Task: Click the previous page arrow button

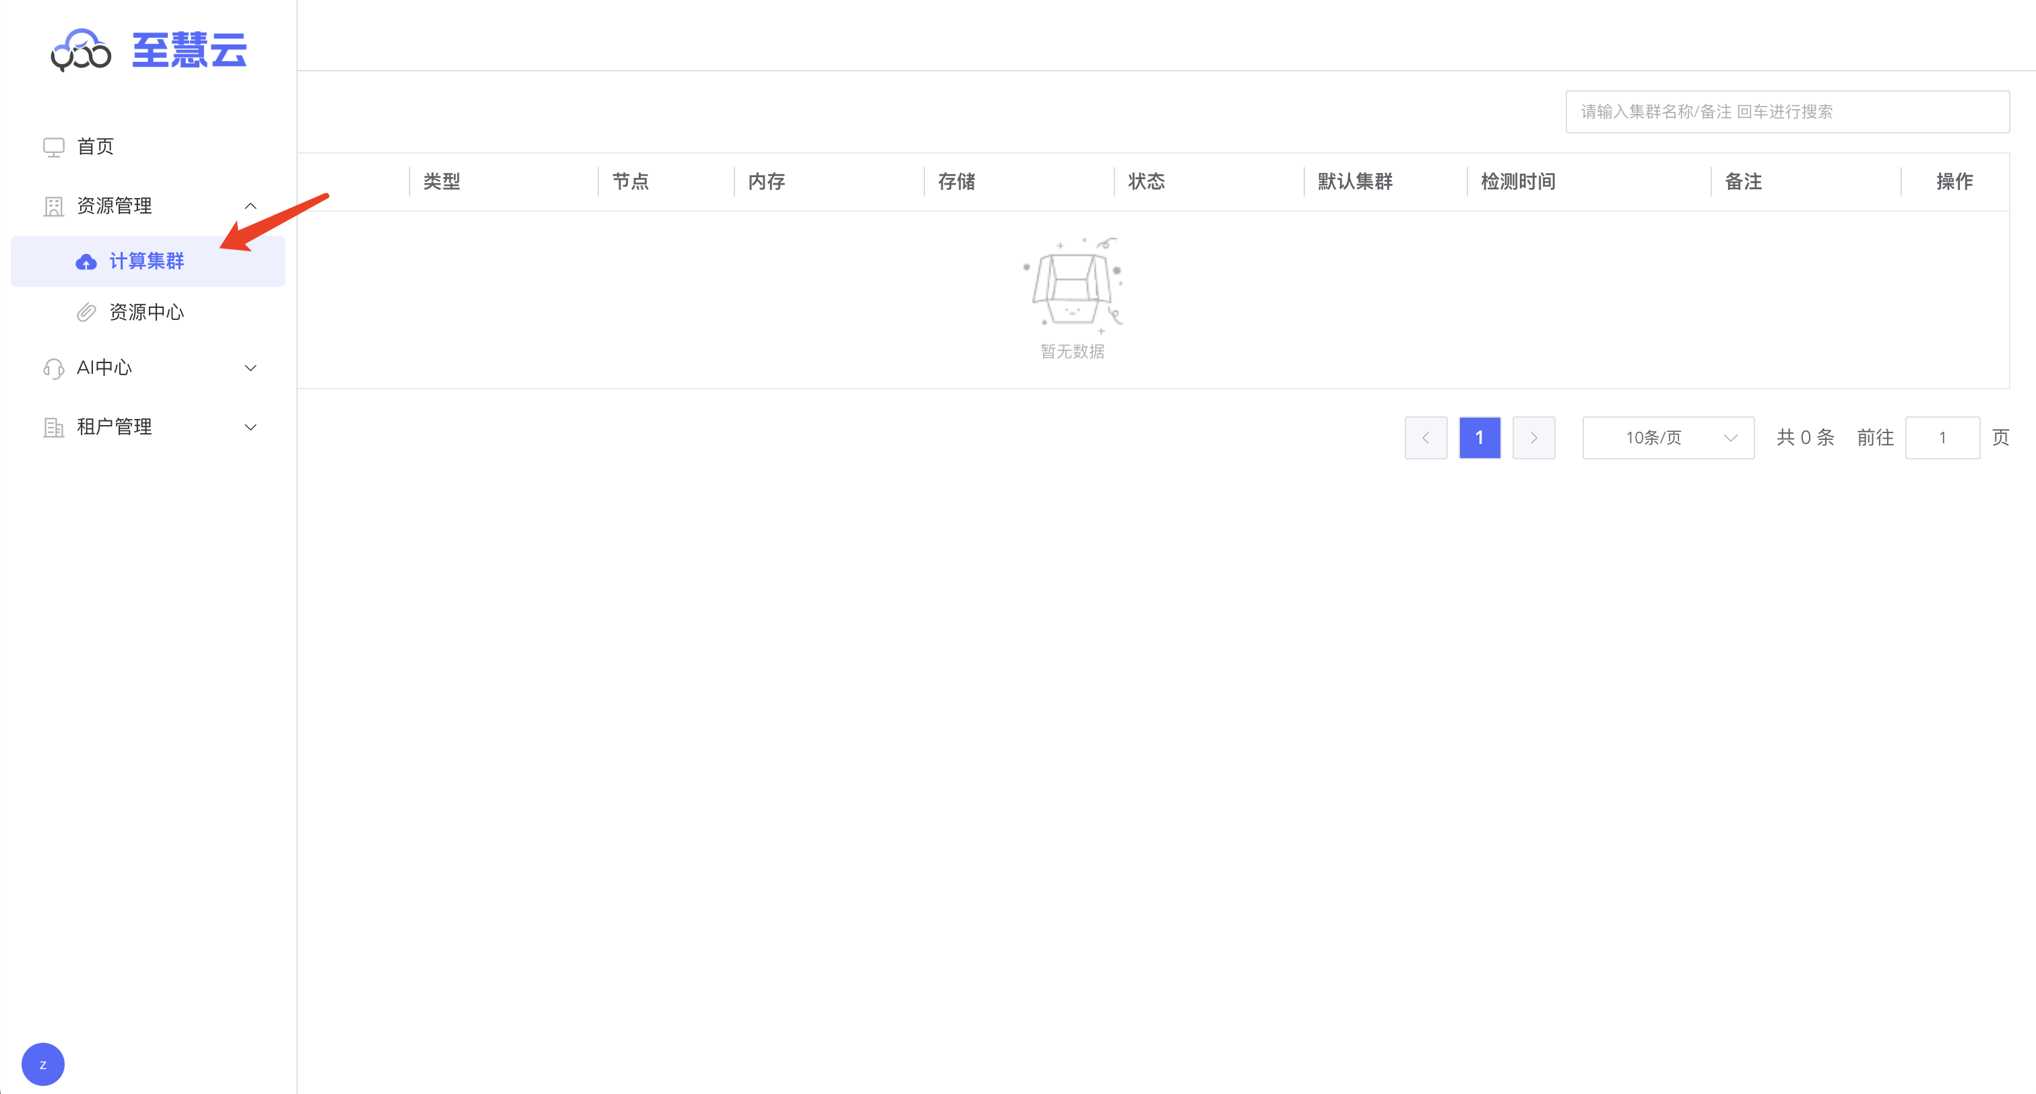Action: pos(1426,438)
